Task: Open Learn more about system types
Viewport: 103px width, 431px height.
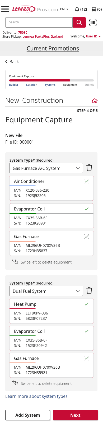Action: coord(36,396)
